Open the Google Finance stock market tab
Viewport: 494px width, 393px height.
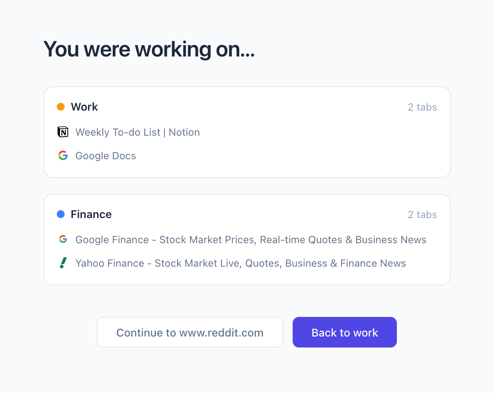click(251, 240)
